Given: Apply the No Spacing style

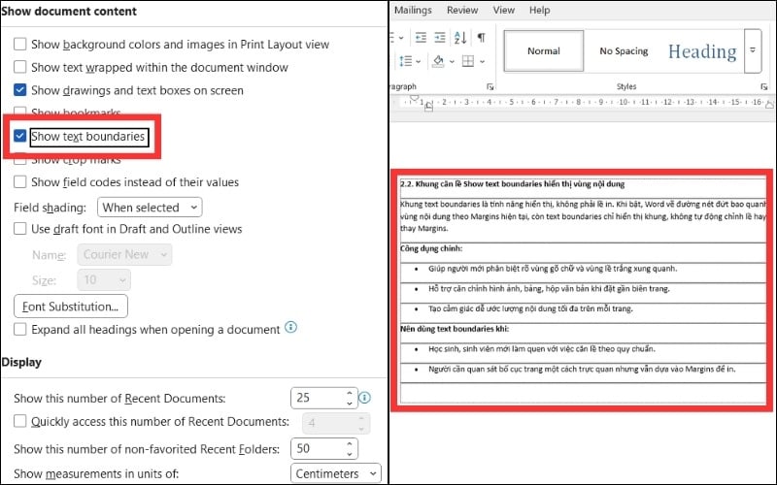Looking at the screenshot, I should (x=624, y=51).
